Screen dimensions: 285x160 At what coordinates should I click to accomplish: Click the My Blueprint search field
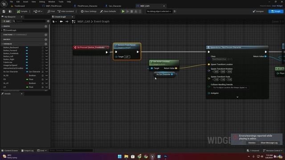[x=29, y=21]
